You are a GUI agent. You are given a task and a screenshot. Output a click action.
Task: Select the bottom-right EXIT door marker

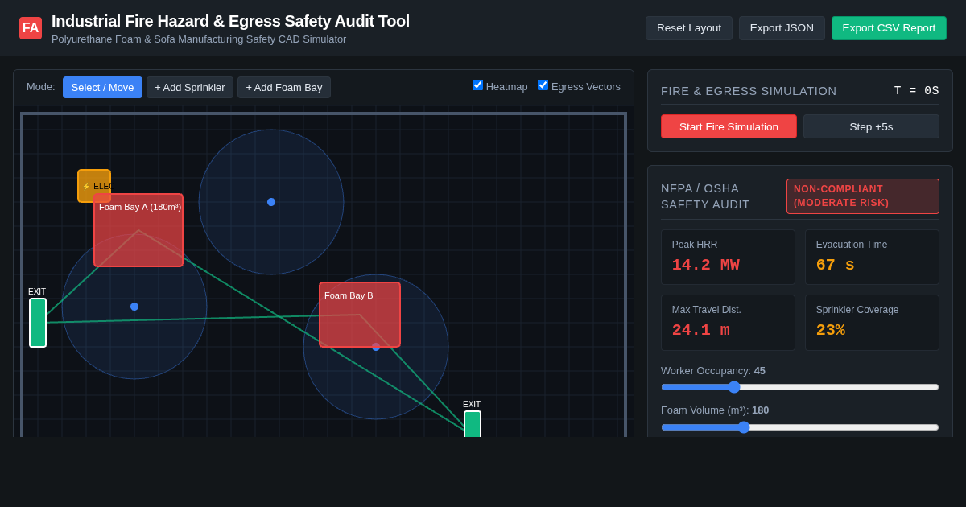(473, 424)
